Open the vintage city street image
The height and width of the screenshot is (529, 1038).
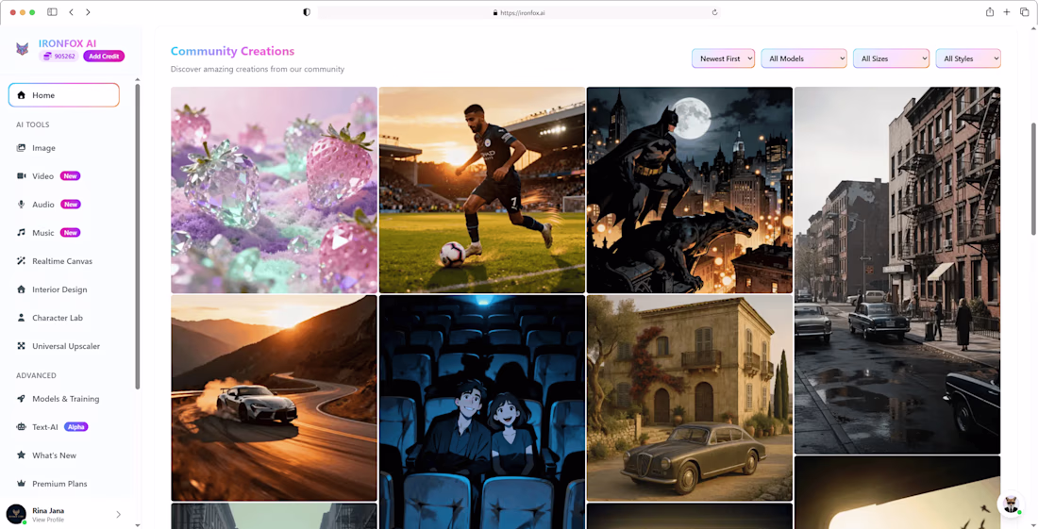pyautogui.click(x=897, y=271)
